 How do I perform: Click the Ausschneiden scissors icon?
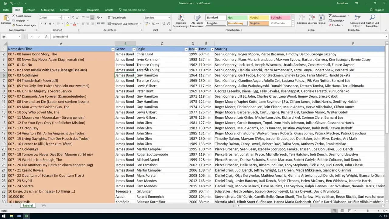[14, 16]
